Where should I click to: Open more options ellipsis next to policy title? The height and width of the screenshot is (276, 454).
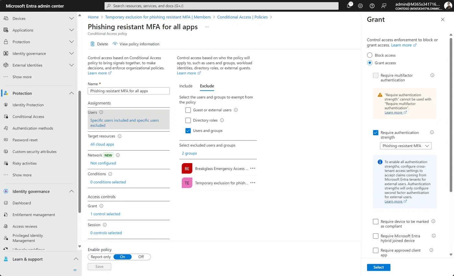tap(207, 27)
